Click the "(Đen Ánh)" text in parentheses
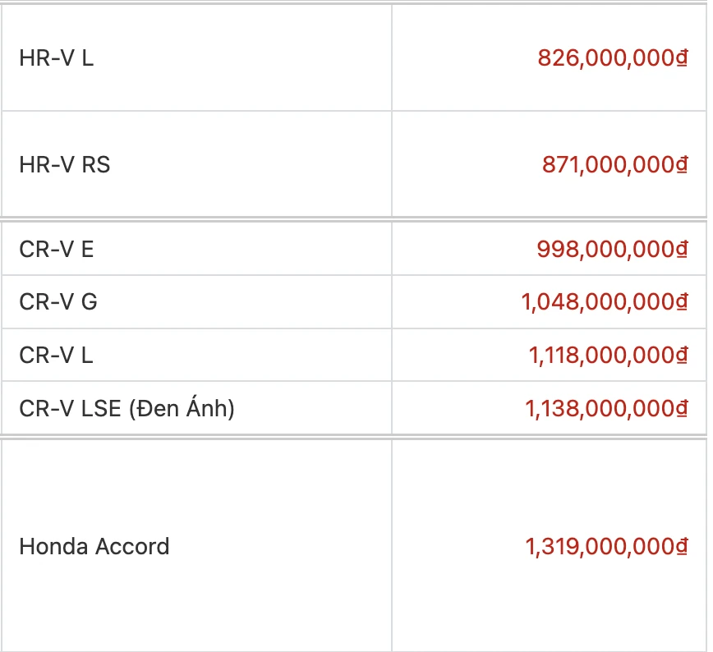 pyautogui.click(x=182, y=408)
